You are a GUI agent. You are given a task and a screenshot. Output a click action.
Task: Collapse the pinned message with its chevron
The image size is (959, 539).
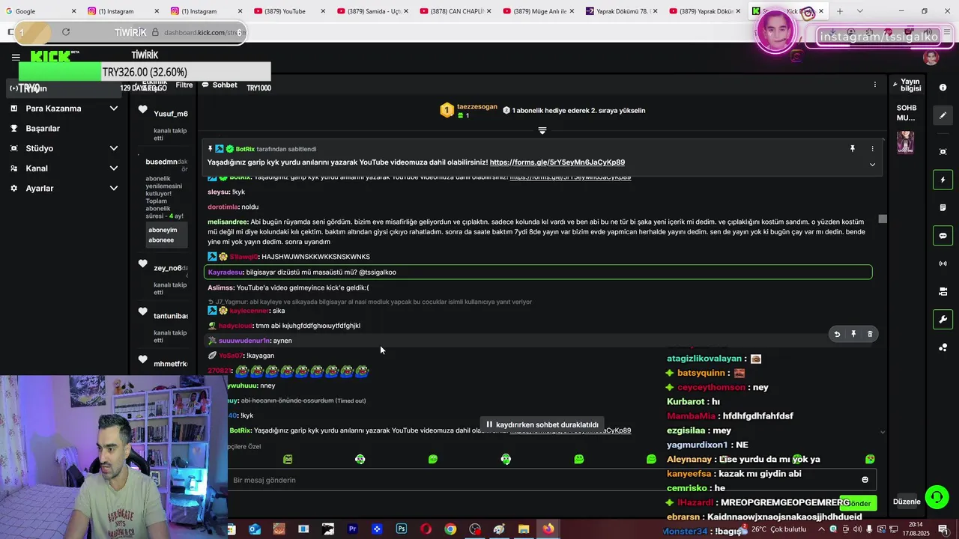point(872,165)
